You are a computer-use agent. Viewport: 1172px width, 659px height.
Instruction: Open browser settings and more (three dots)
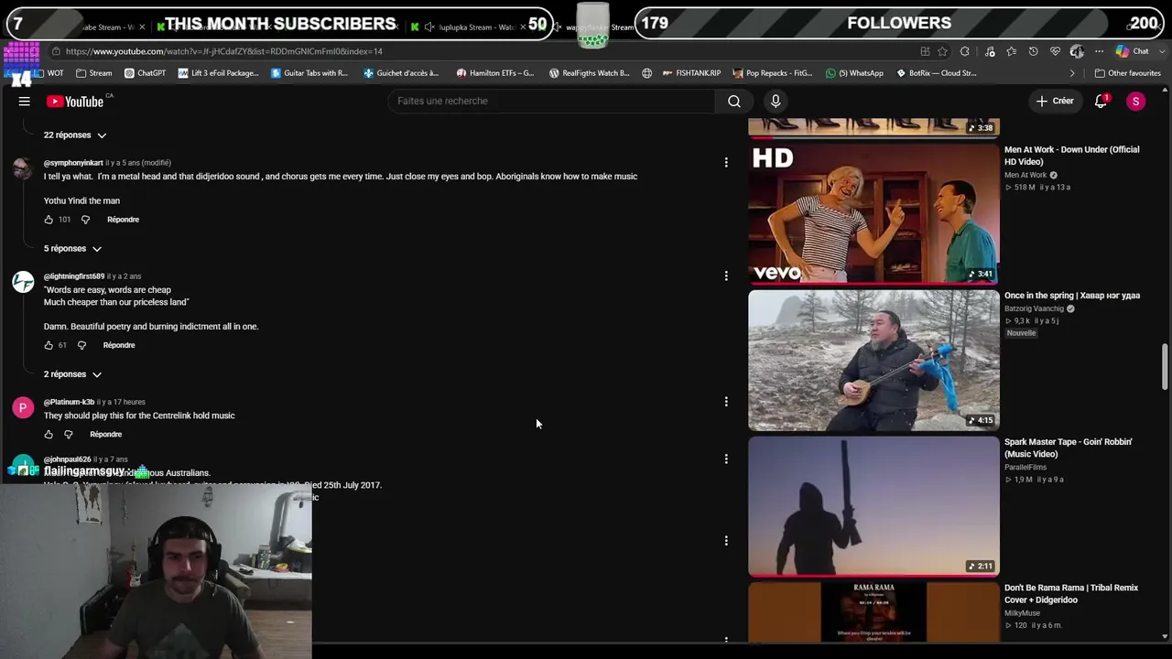point(1099,51)
